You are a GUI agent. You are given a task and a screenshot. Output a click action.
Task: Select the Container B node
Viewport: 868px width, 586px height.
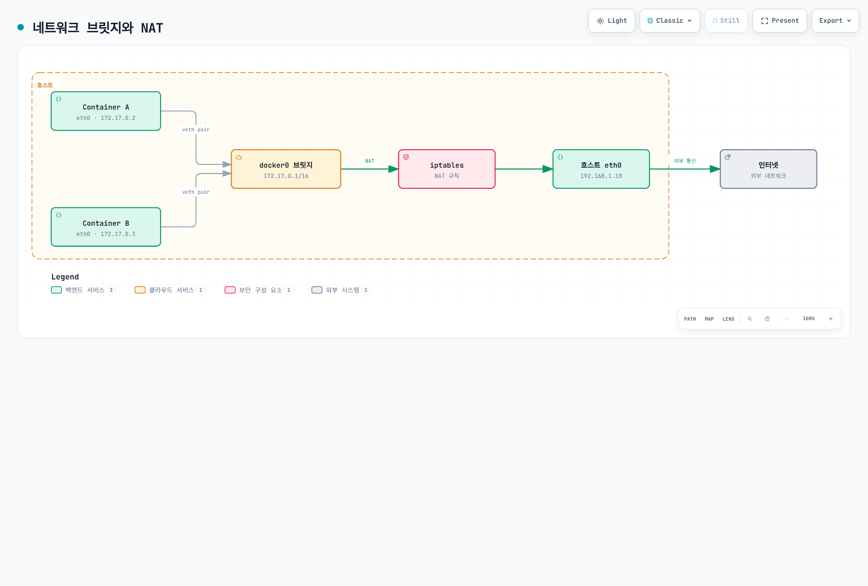tap(106, 227)
